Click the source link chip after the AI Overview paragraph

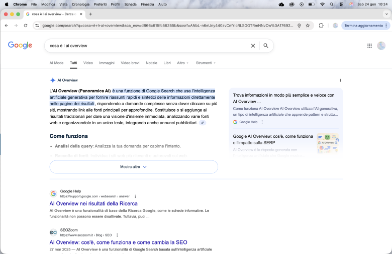coord(203,123)
